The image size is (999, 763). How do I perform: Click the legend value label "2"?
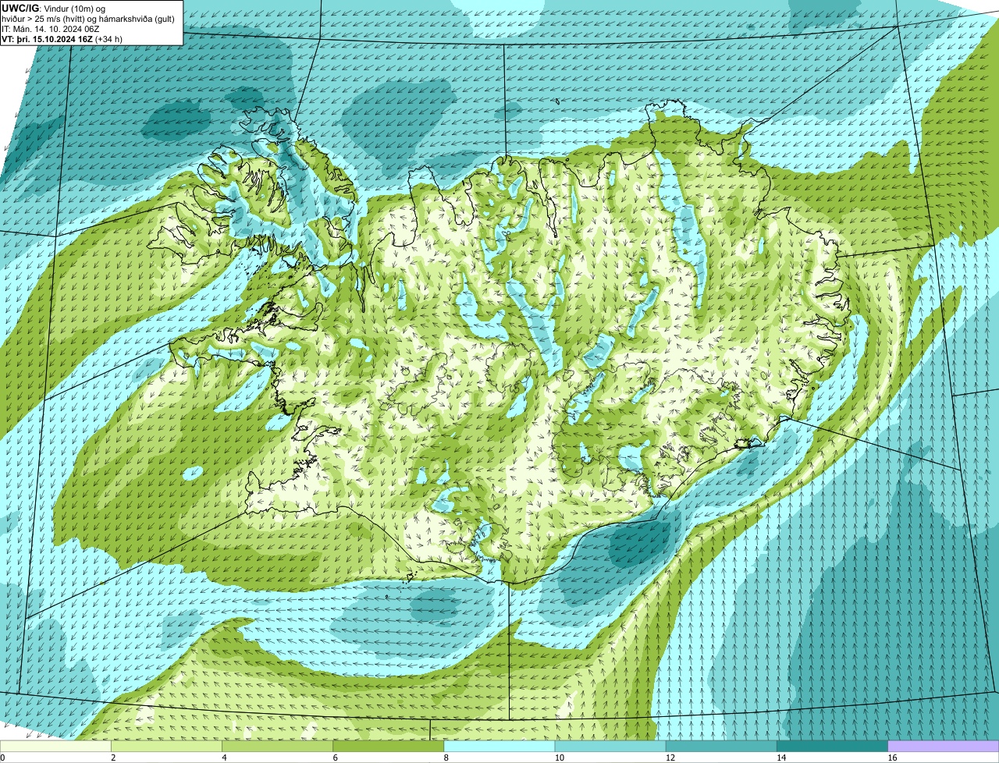pos(113,758)
